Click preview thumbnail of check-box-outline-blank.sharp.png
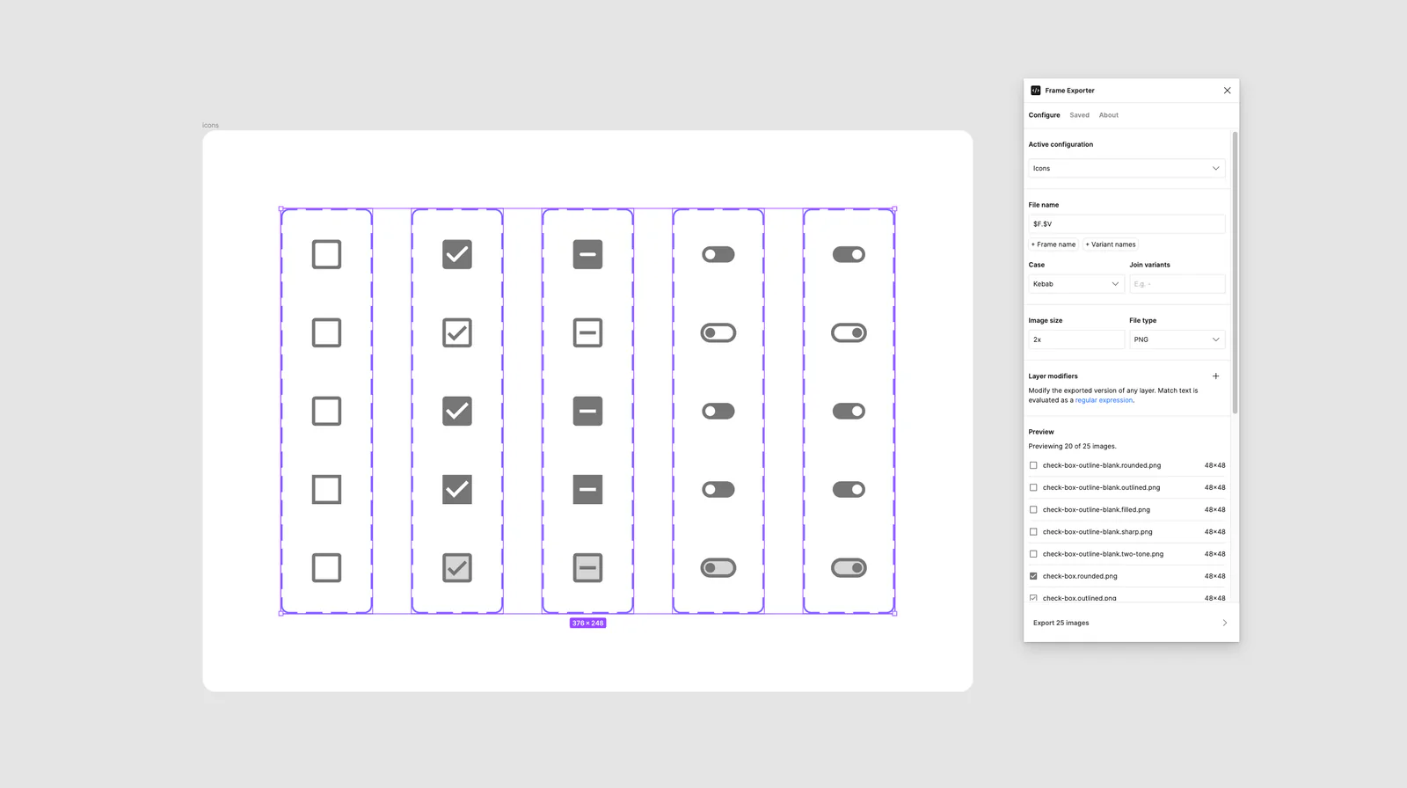Viewport: 1407px width, 788px height. click(x=1033, y=531)
